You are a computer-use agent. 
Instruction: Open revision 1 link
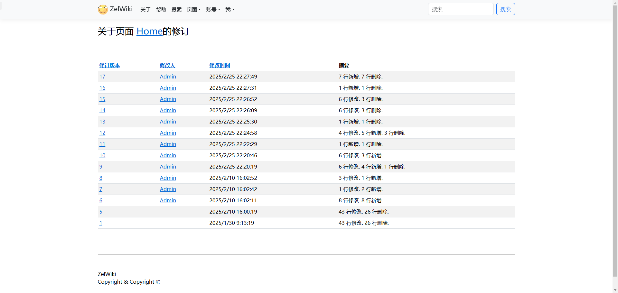tap(101, 223)
